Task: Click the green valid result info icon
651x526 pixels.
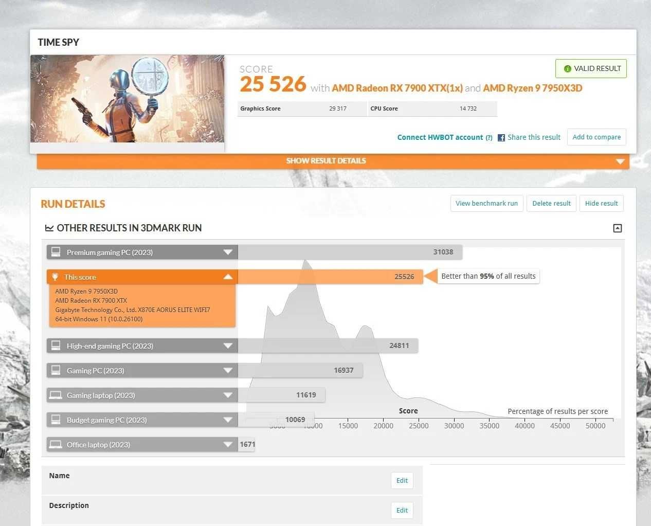Action: click(x=568, y=69)
